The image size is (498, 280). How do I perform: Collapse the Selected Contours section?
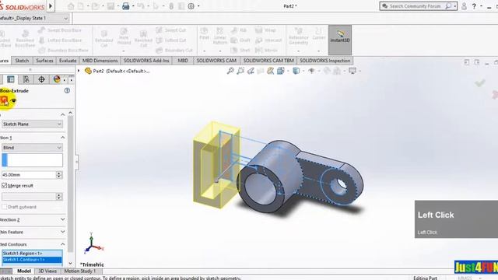(62, 244)
